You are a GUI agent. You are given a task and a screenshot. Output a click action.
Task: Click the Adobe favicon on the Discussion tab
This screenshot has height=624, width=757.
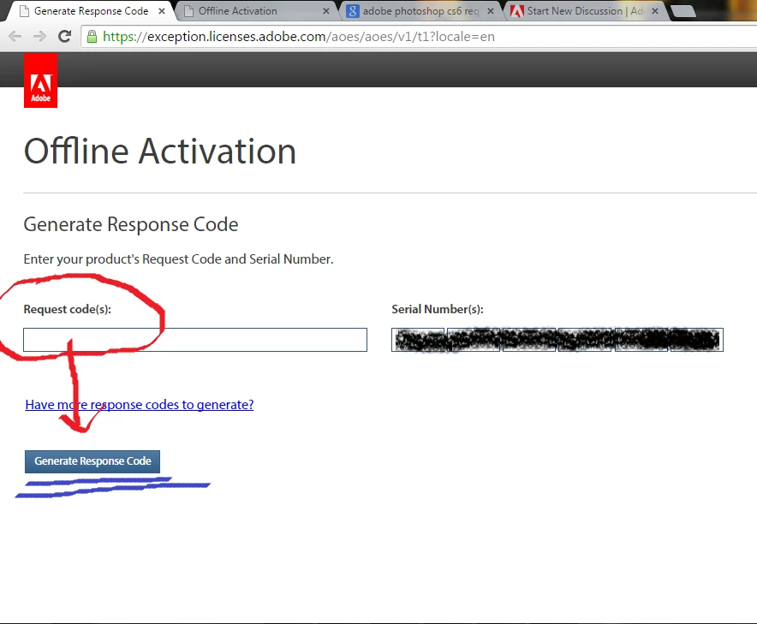coord(517,11)
